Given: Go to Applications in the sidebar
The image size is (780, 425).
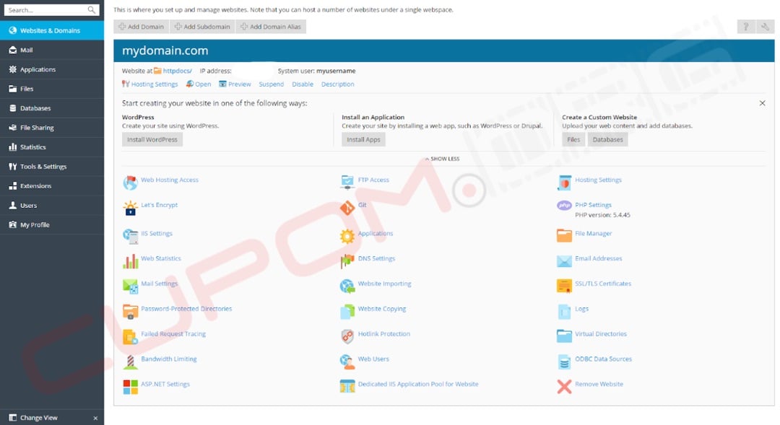Looking at the screenshot, I should [52, 69].
